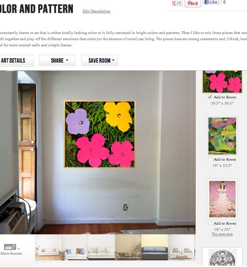Expand the Save Room dropdown
Screen dimensions: 247x267
tap(99, 60)
